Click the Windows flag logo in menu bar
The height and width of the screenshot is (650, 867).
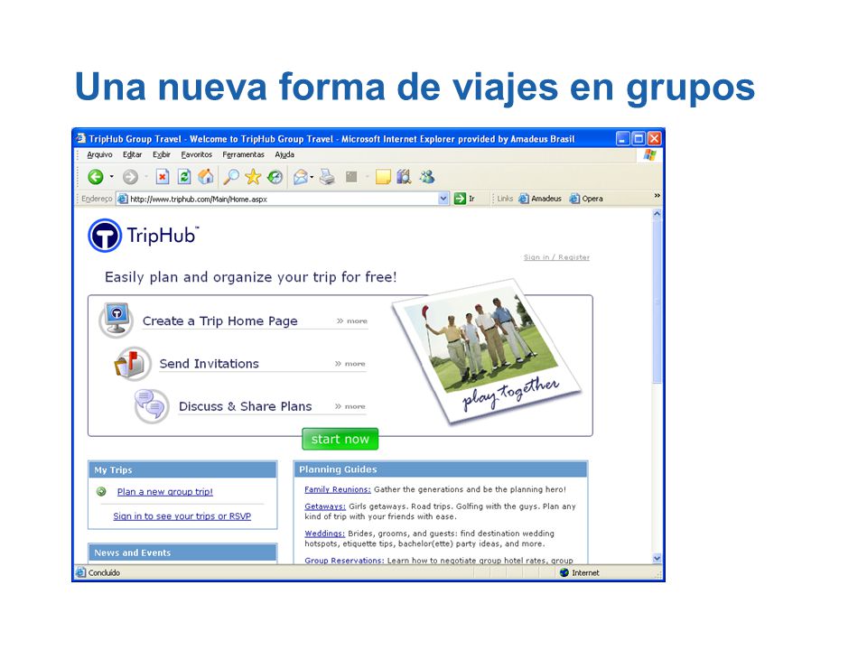click(650, 154)
